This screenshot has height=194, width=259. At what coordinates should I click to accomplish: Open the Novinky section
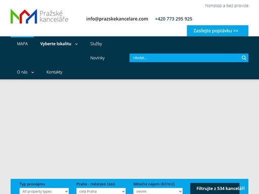[97, 58]
